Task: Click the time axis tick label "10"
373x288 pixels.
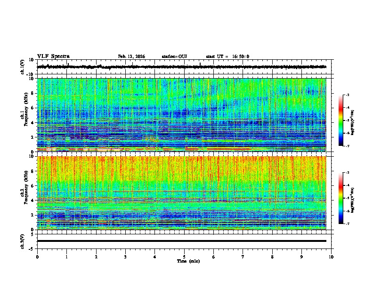Action: [x=331, y=257]
